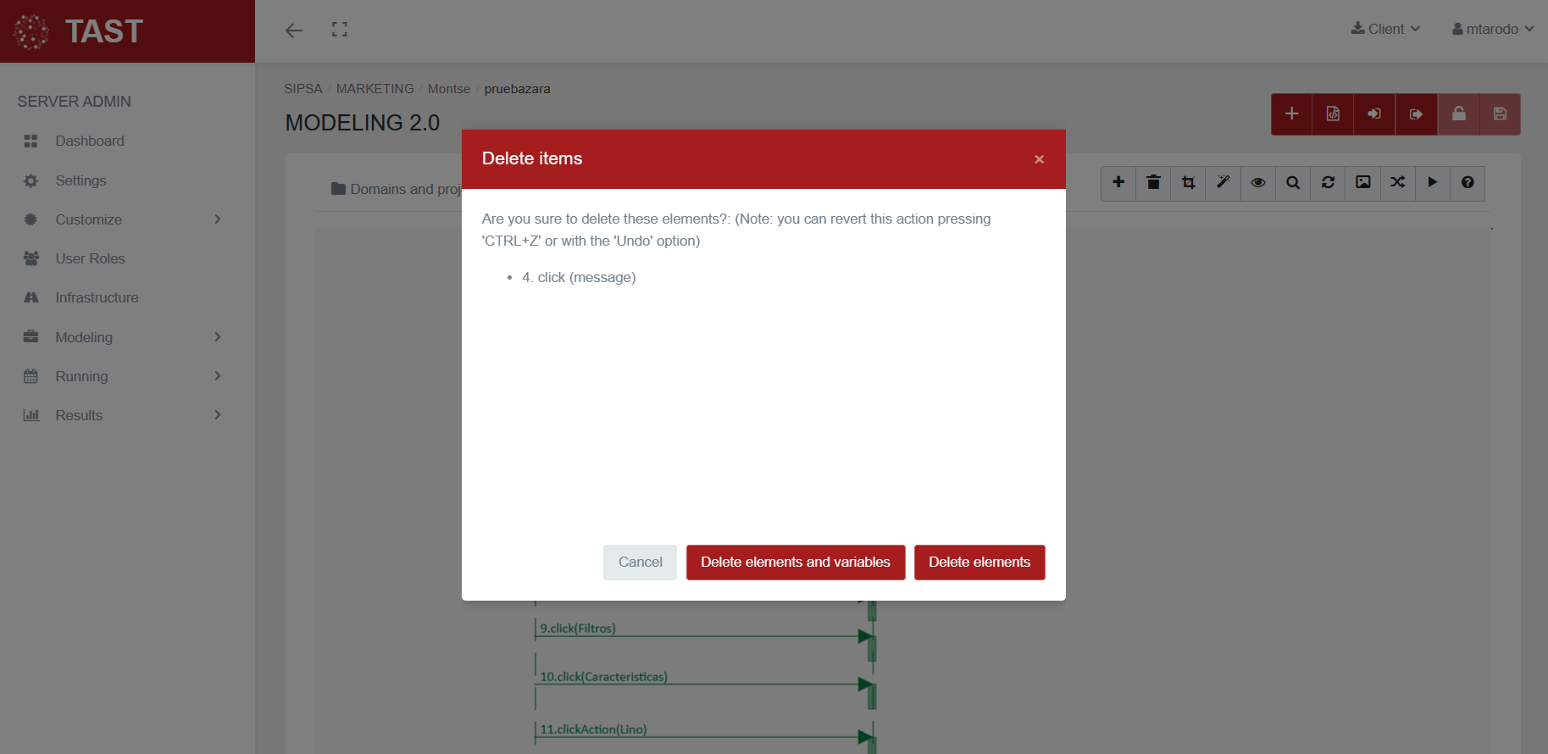Open the magnifier search tool
This screenshot has height=754, width=1548.
click(x=1292, y=182)
